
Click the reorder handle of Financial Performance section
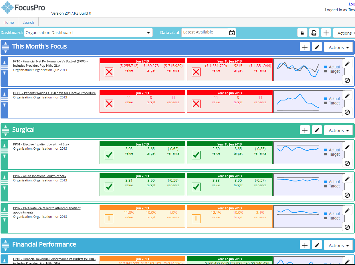5,246
